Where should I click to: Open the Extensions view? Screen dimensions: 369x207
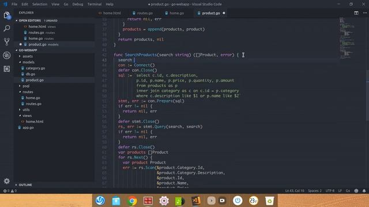(x=7, y=69)
